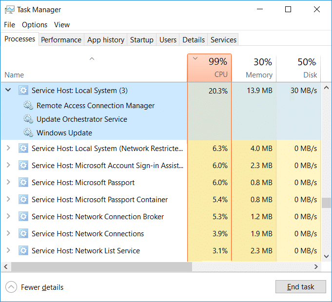Switch to the Performance tab

61,40
